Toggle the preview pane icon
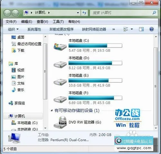This screenshot has height=154, width=161. click(x=141, y=29)
